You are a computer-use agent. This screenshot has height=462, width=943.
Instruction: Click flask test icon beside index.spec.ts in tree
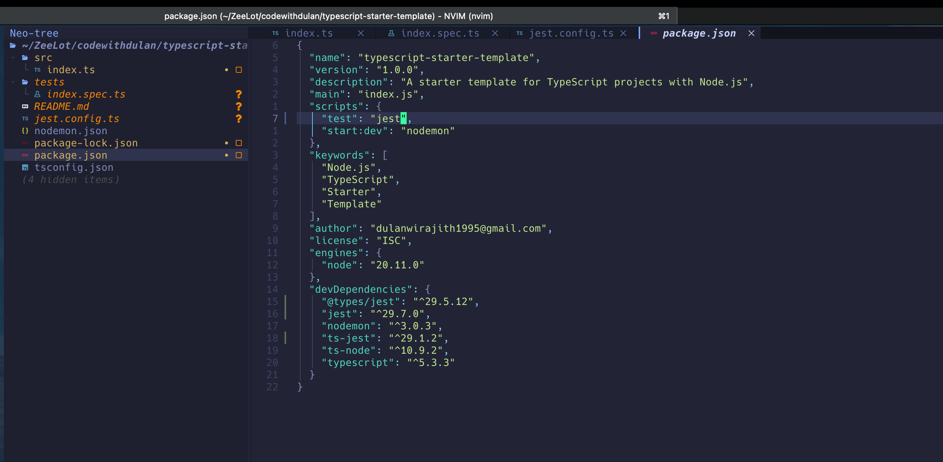[x=37, y=94]
